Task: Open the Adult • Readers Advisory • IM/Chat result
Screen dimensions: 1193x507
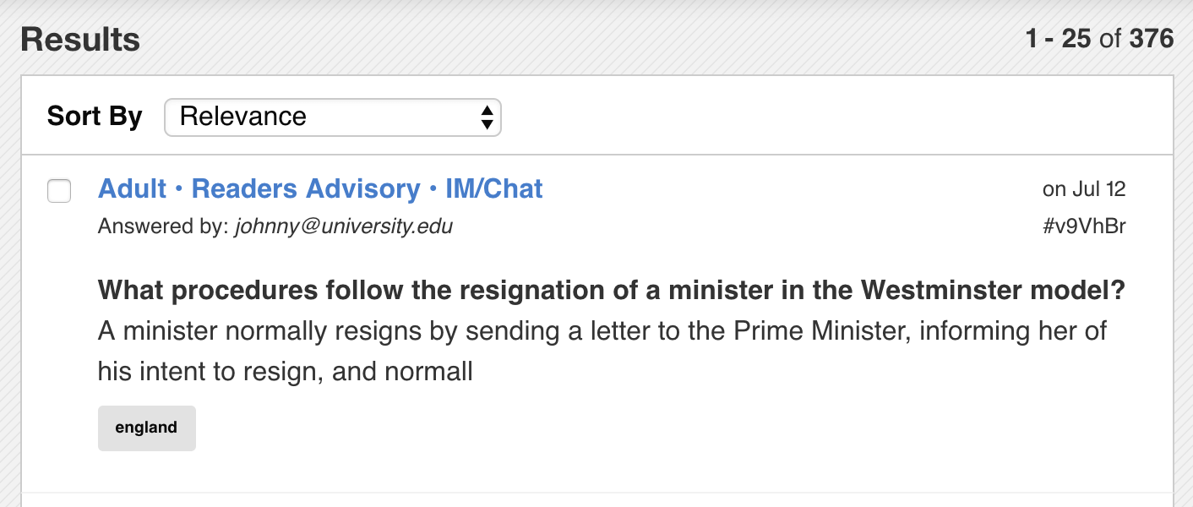Action: click(x=320, y=188)
